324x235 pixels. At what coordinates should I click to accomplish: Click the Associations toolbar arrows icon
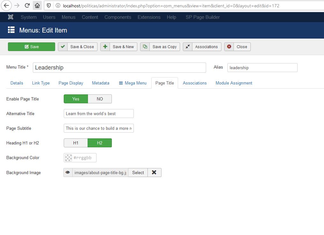point(188,47)
